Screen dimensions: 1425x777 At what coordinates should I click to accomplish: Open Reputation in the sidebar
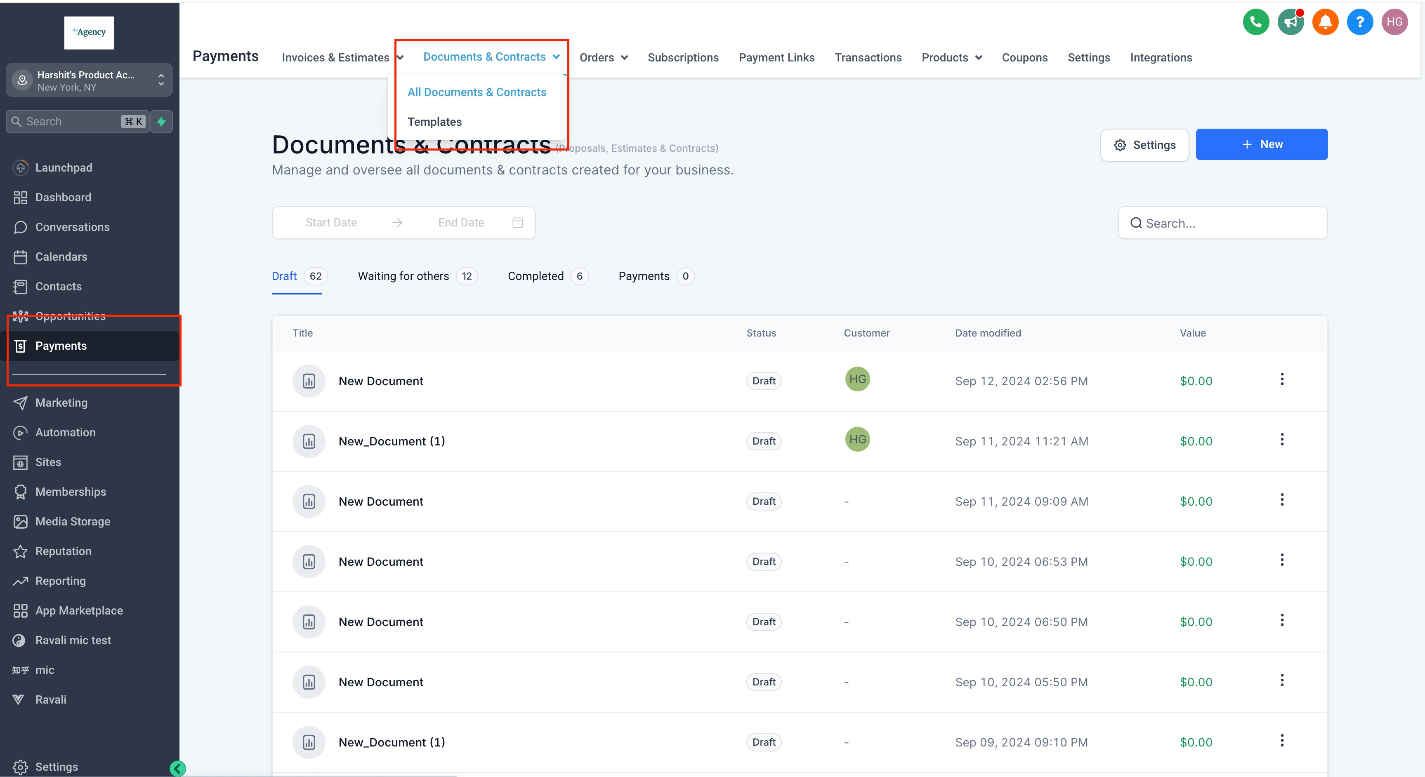(x=63, y=551)
